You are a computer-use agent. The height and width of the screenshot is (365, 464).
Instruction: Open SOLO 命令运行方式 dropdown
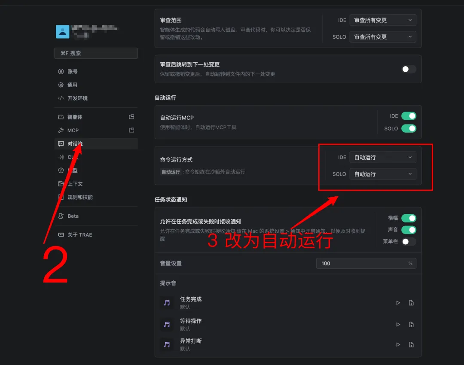[383, 174]
